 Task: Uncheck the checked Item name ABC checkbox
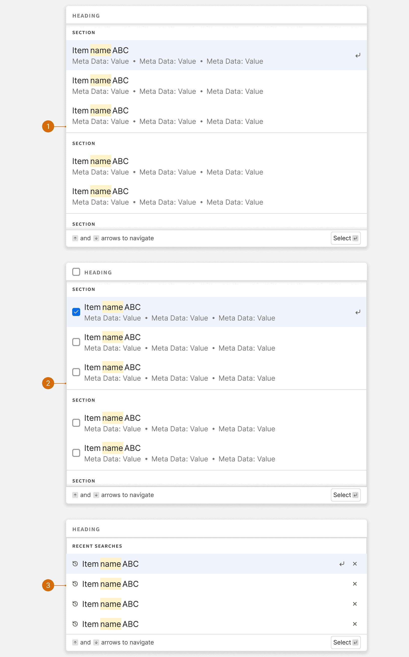pos(76,312)
